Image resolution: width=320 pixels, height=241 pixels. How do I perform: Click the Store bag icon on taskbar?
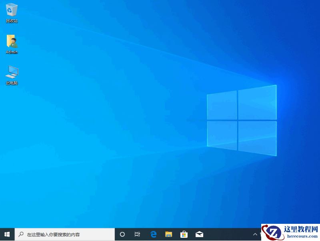184,234
